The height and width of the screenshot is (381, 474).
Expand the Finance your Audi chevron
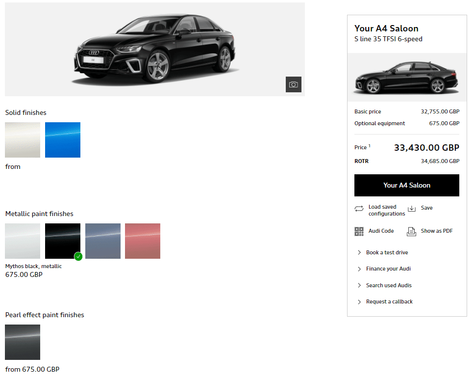[x=359, y=269]
